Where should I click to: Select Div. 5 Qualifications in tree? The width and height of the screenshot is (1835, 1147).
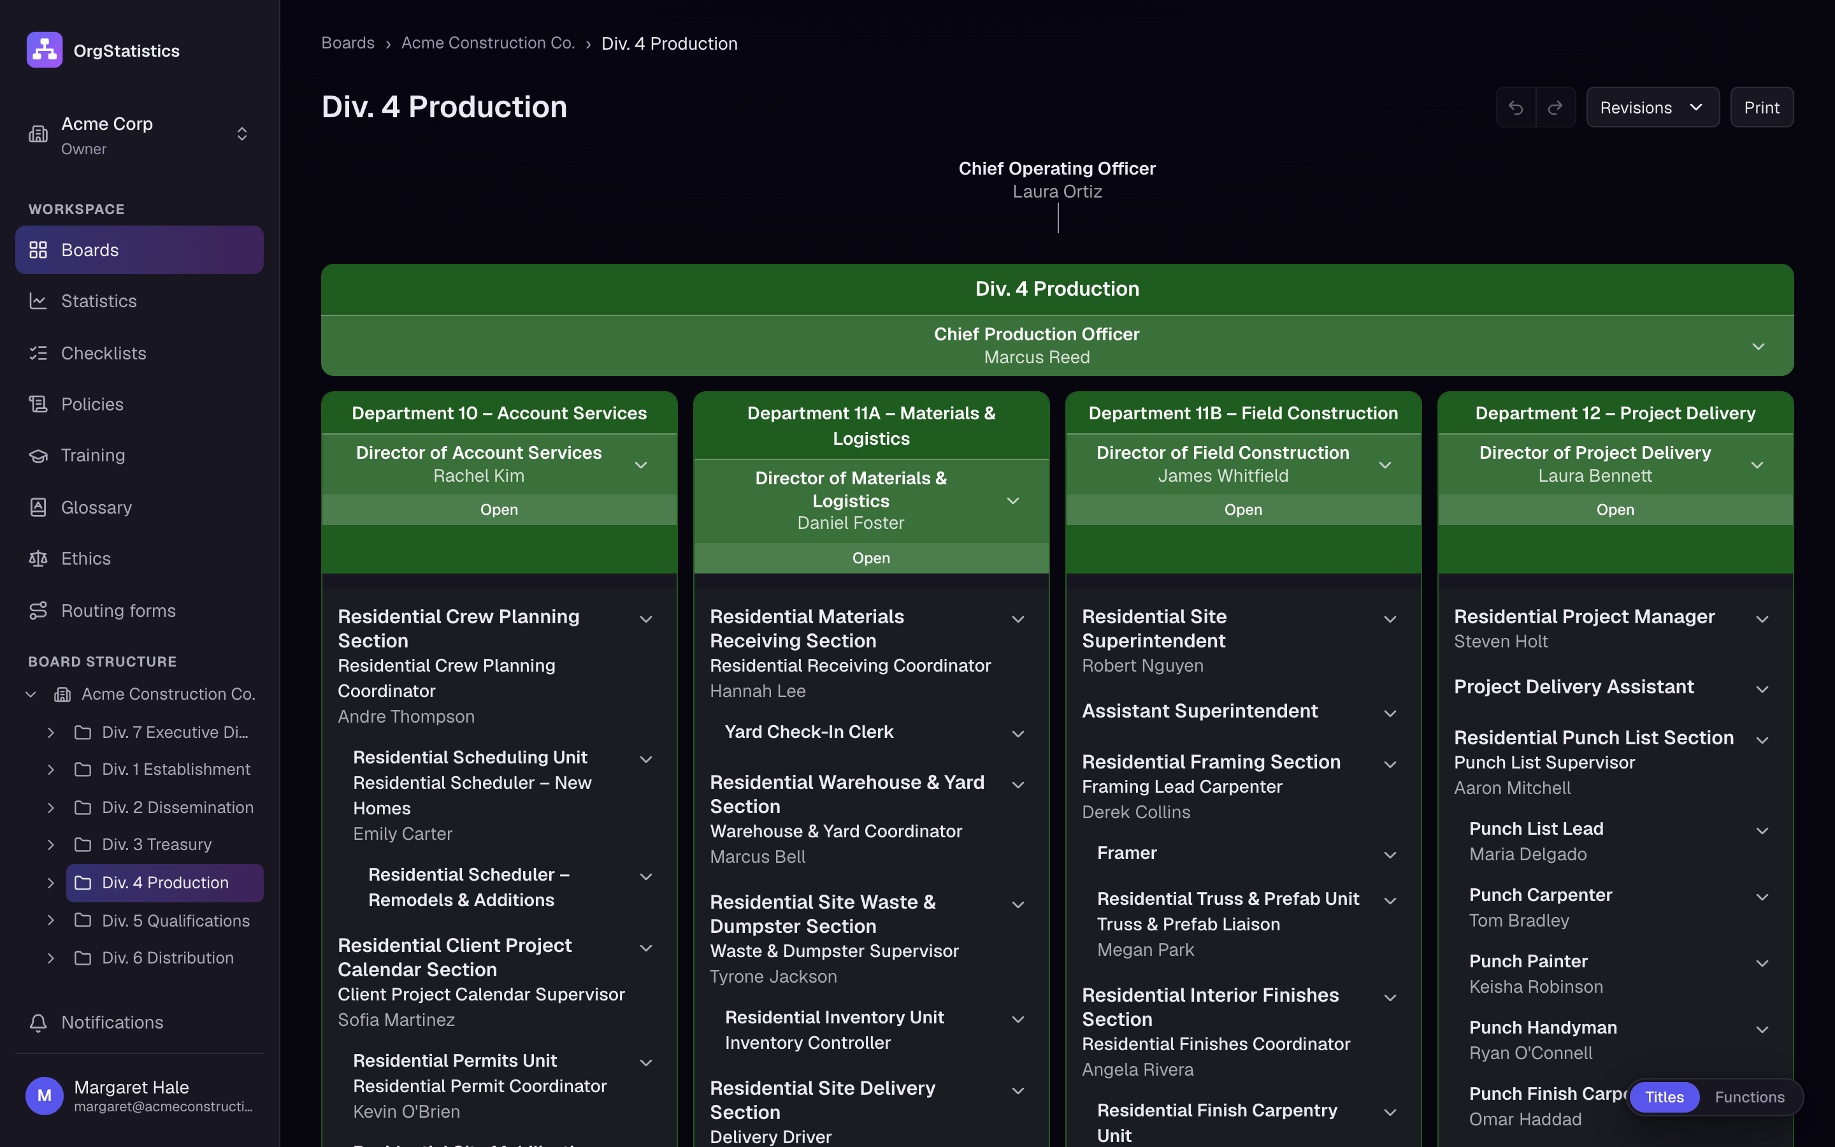[164, 920]
